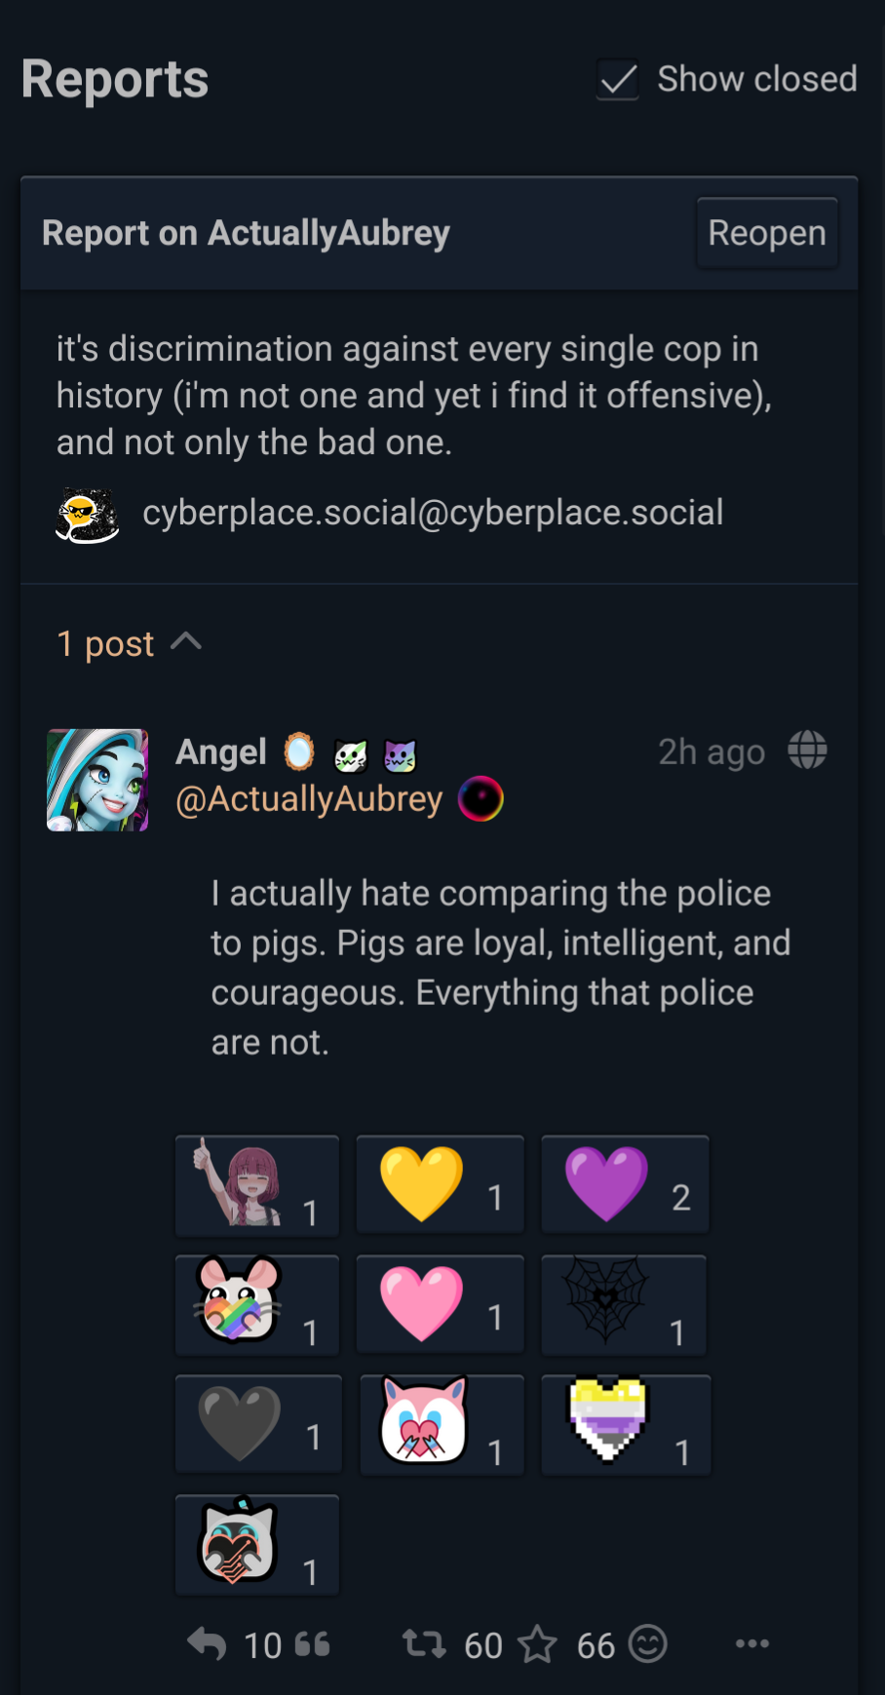Click the boost (repeat) icon
Viewport: 885px width, 1695px height.
point(425,1644)
